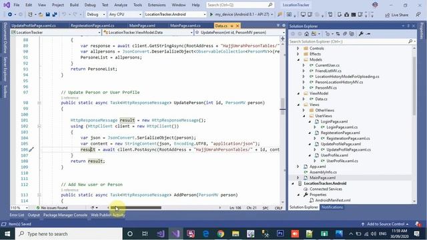Open the Build menu
The width and height of the screenshot is (427, 240).
click(74, 5)
